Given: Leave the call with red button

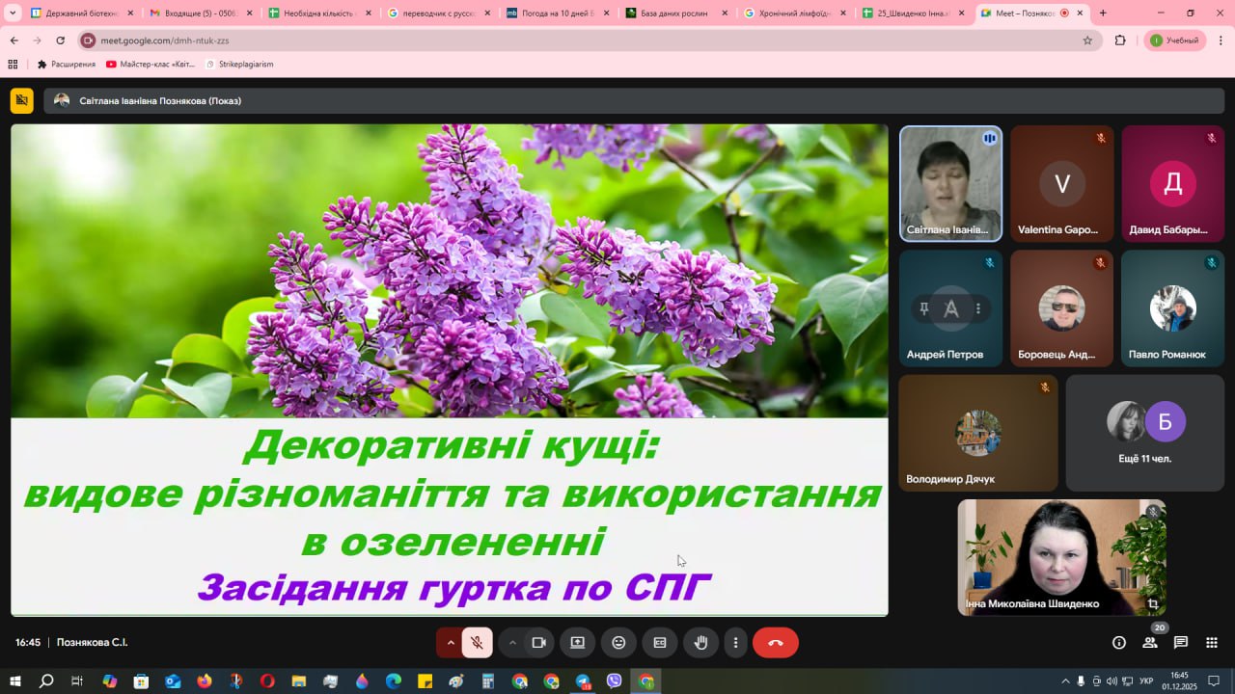Looking at the screenshot, I should [x=775, y=643].
